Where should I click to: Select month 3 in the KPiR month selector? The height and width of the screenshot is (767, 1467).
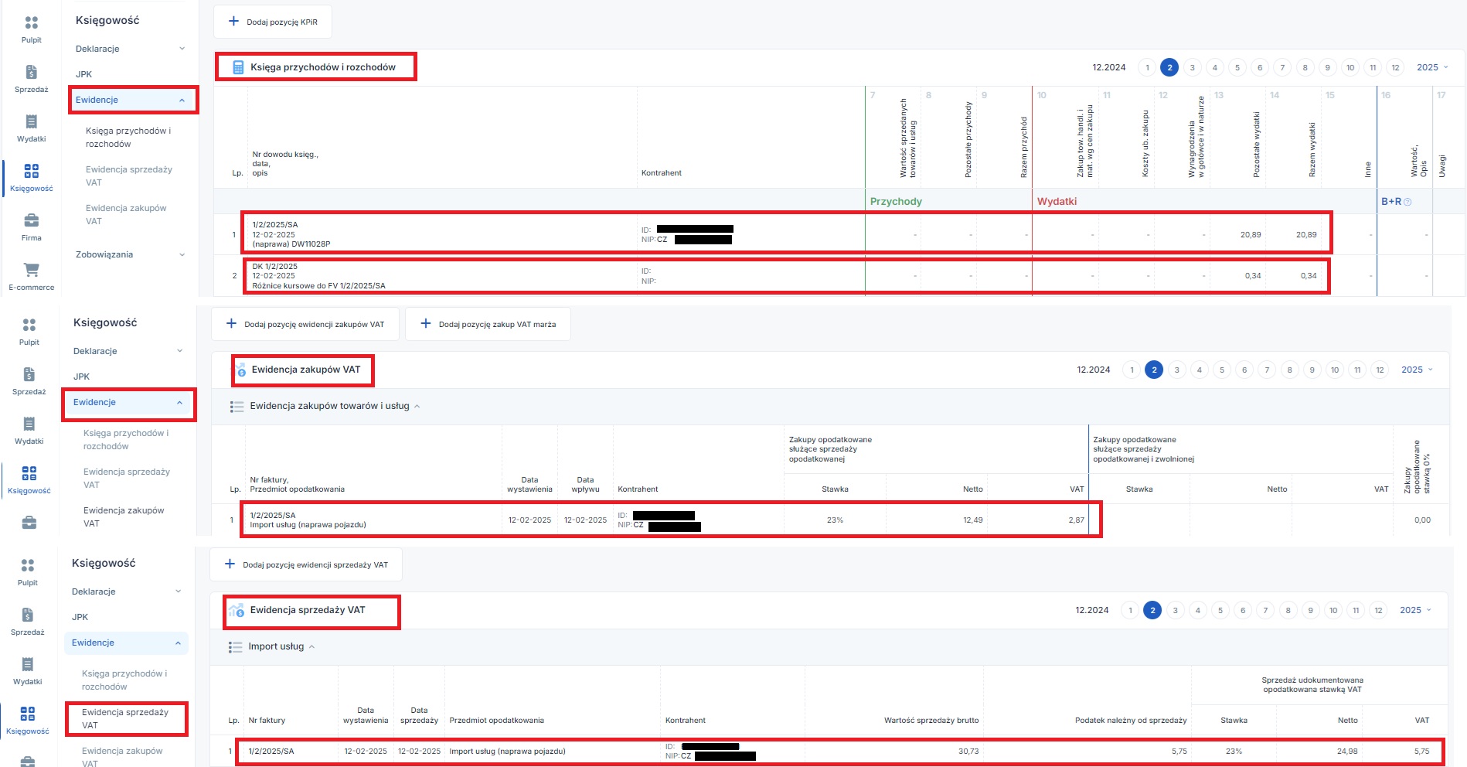coord(1193,67)
